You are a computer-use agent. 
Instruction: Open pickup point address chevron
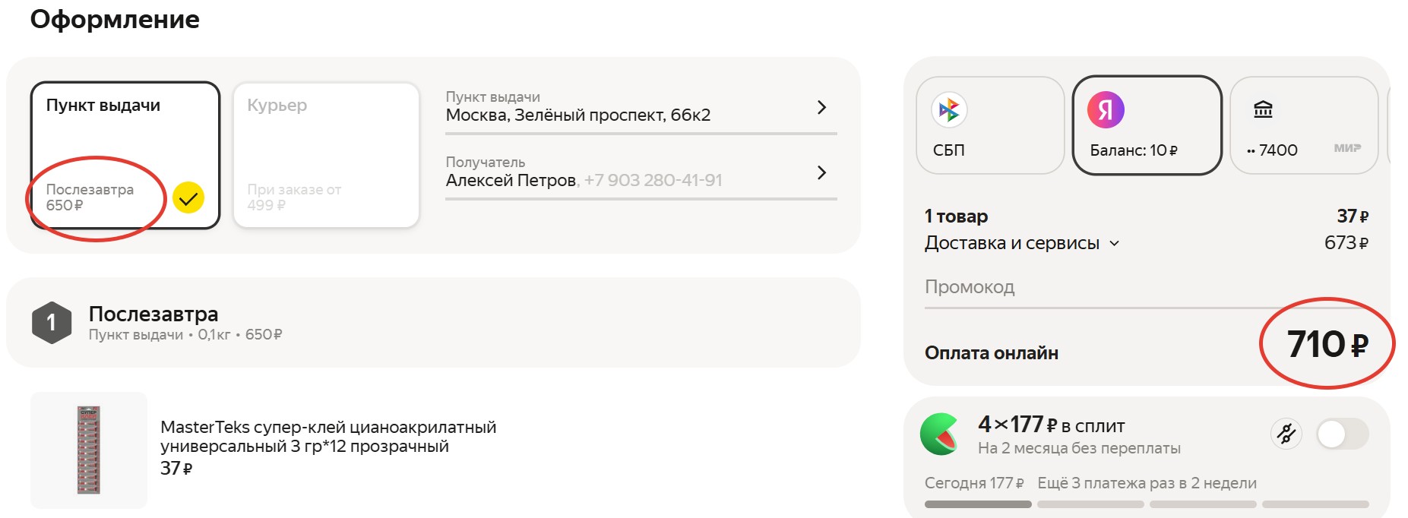pos(821,107)
